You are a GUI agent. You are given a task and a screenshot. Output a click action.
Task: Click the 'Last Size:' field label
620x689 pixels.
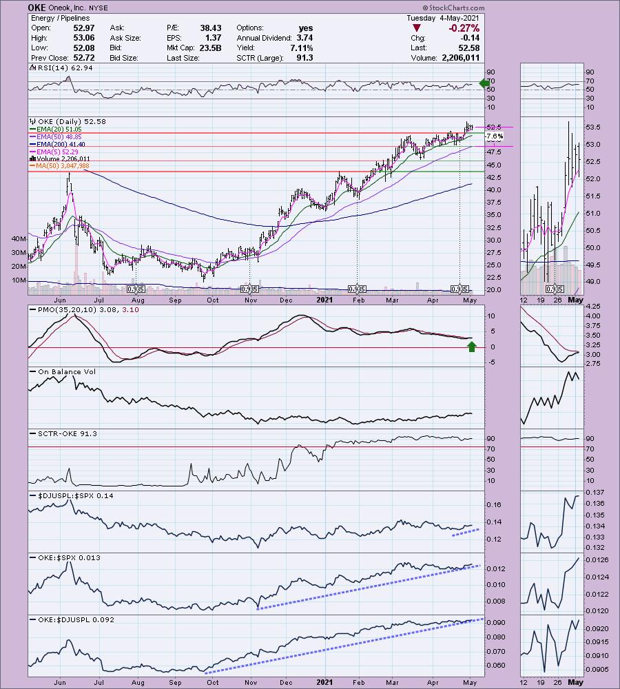[x=183, y=58]
